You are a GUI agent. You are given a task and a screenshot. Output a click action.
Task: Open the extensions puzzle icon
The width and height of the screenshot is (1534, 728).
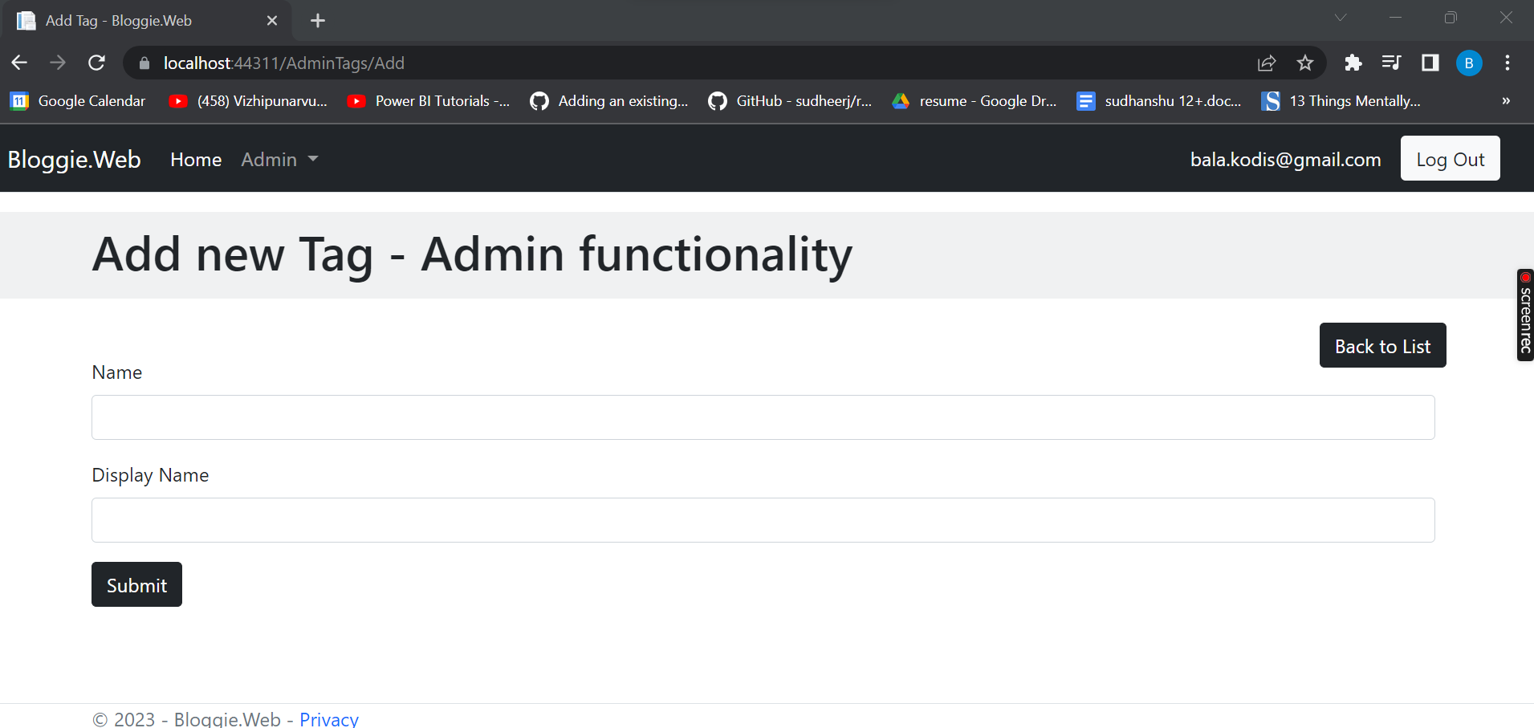[x=1353, y=63]
